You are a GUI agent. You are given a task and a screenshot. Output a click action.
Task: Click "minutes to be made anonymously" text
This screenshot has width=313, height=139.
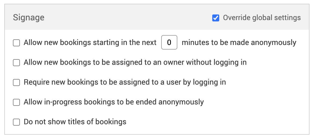239,43
